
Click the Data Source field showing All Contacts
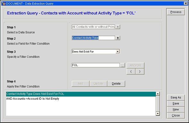point(93,27)
